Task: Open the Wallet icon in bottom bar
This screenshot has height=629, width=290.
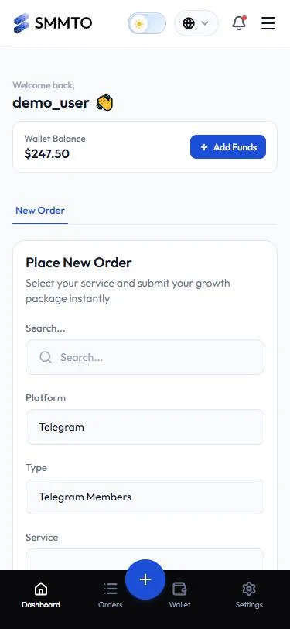Action: pos(179,589)
